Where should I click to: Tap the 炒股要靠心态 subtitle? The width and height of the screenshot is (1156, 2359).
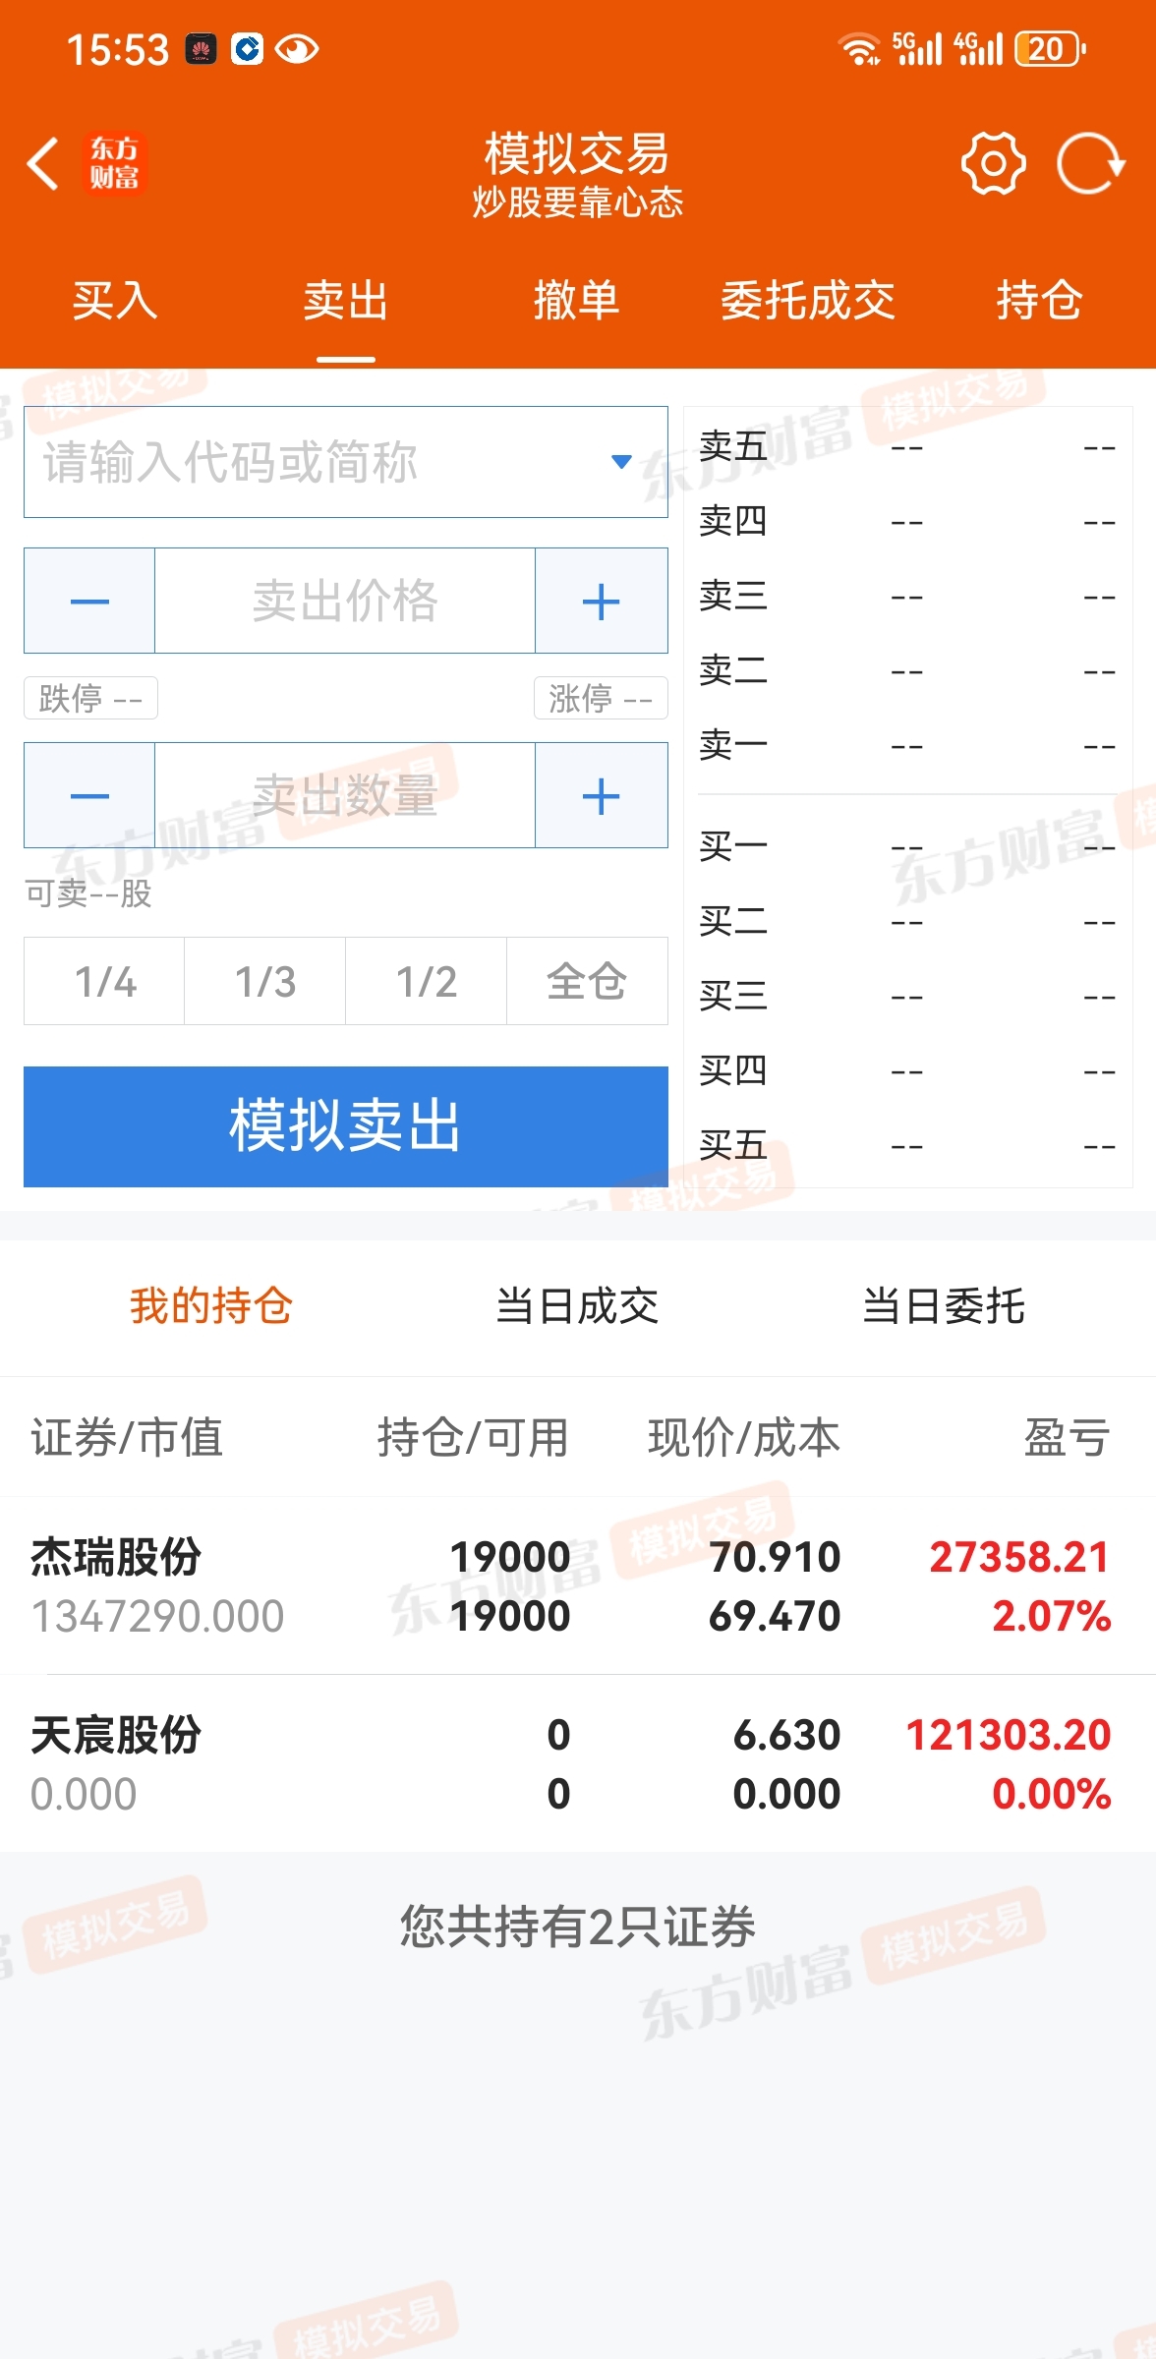[577, 202]
